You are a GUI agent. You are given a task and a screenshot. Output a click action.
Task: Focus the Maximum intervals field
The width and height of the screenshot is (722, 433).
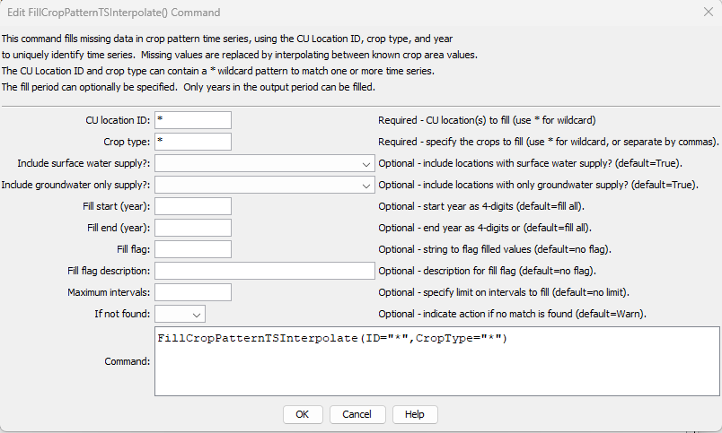click(x=193, y=292)
